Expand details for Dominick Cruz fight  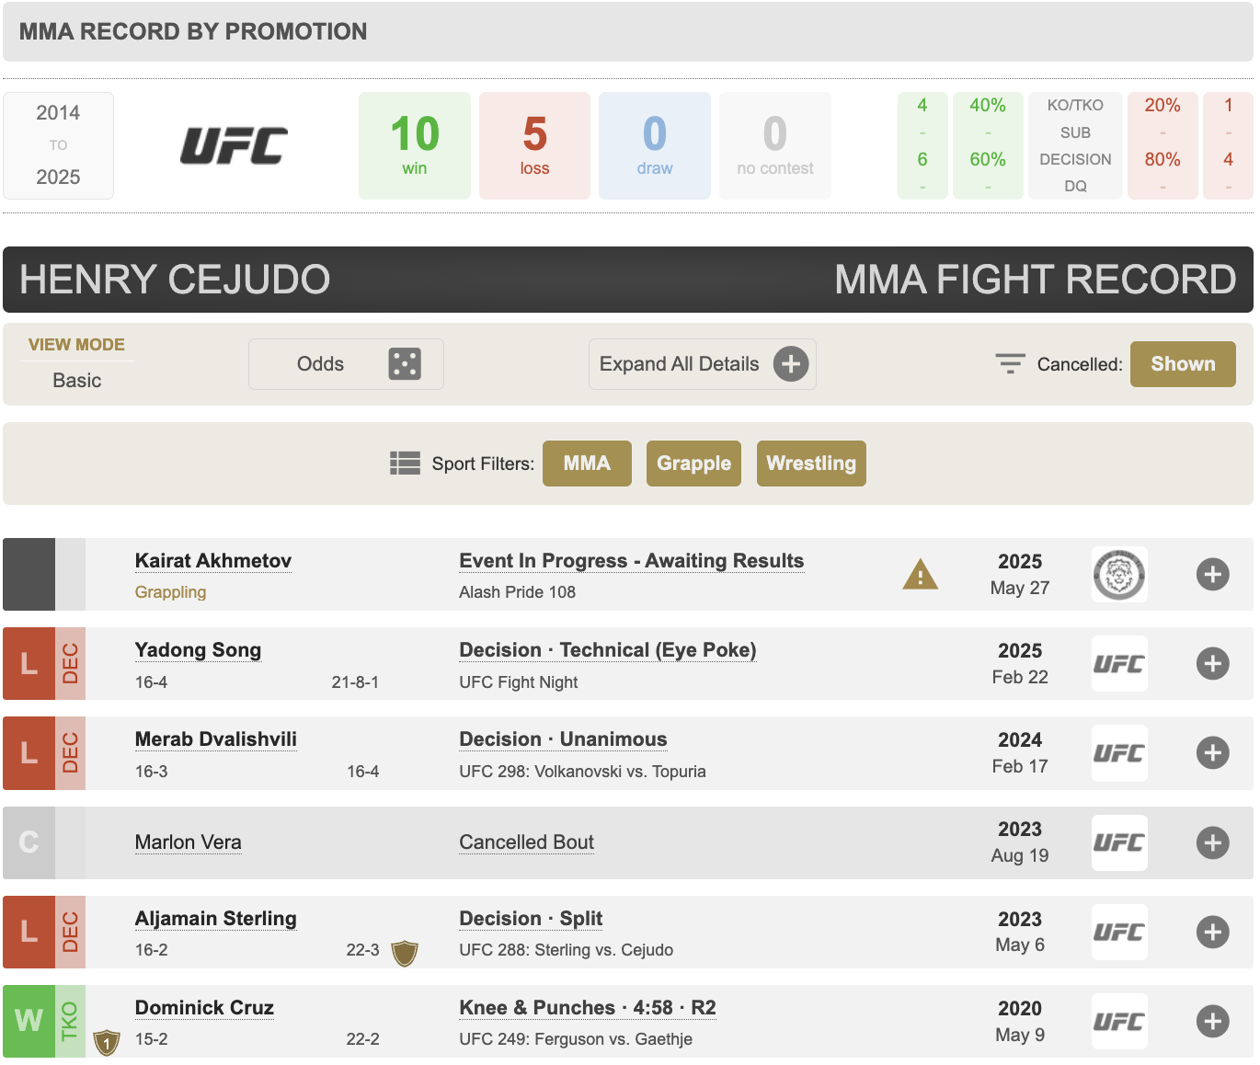1213,1021
